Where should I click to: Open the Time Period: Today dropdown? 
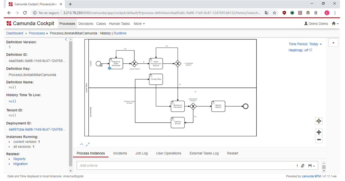point(305,44)
